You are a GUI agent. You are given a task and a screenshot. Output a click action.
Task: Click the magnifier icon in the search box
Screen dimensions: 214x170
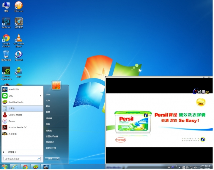(39, 159)
